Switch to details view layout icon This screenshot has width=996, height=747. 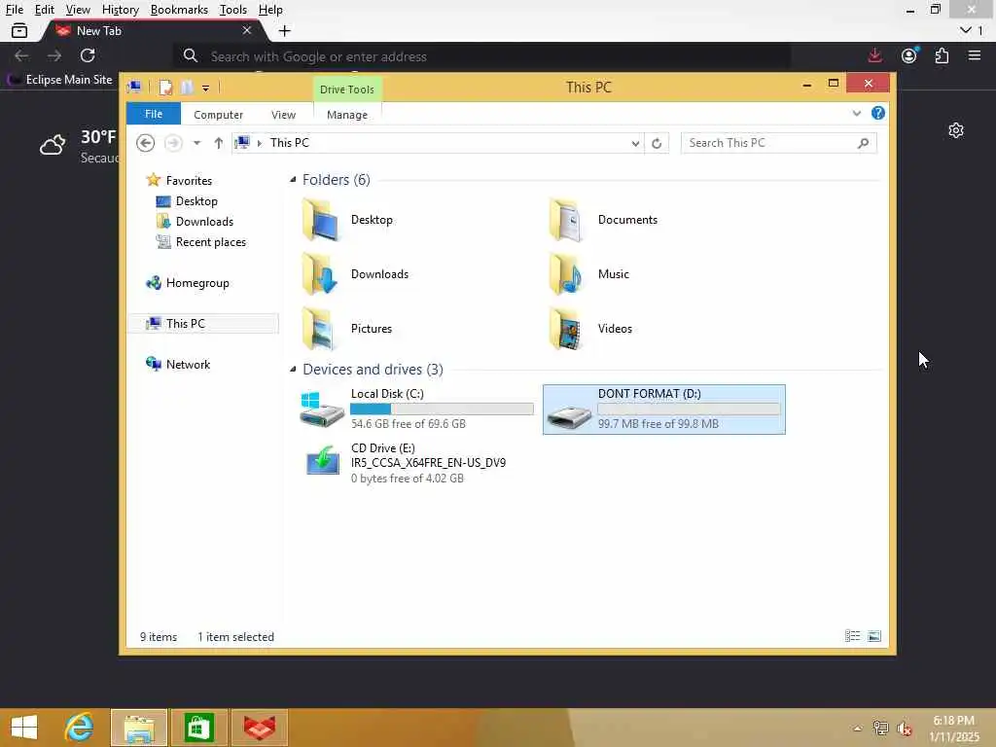(852, 636)
